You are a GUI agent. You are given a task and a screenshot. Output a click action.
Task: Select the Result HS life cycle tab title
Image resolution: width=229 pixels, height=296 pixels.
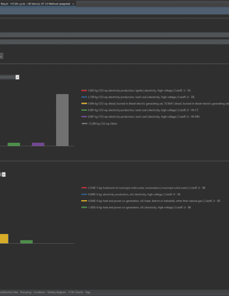35,4
